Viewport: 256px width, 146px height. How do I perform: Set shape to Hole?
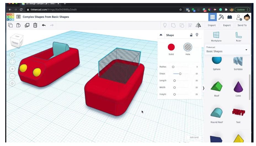[188, 47]
